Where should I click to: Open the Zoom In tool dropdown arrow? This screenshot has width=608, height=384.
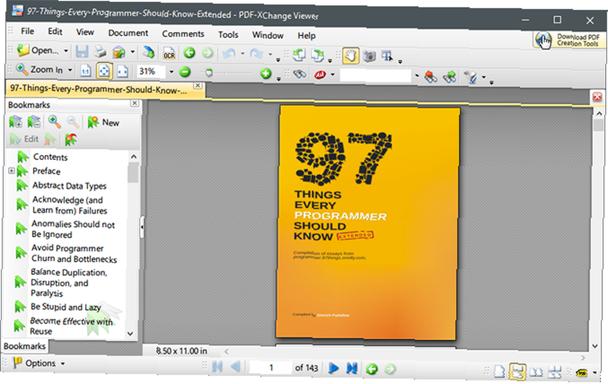pos(70,70)
